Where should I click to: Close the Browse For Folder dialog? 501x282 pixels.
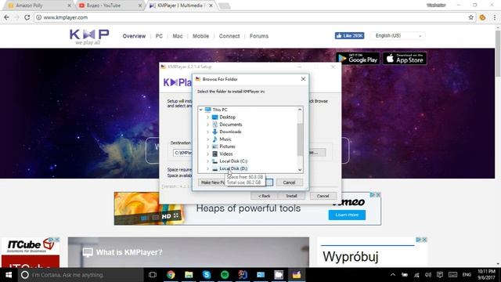point(303,79)
